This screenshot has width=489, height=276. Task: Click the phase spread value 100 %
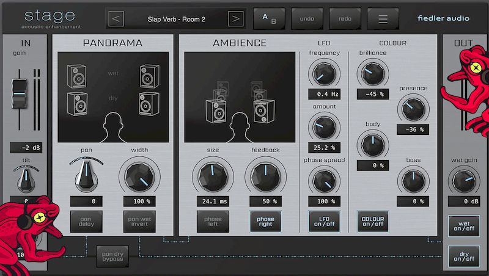click(325, 202)
